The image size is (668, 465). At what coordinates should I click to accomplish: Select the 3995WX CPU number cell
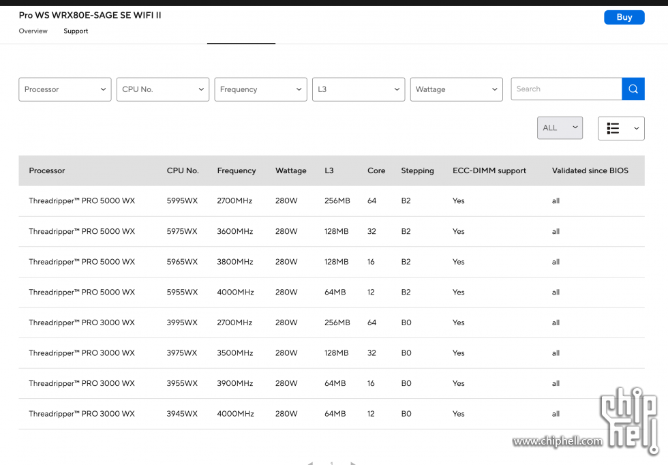tap(182, 322)
